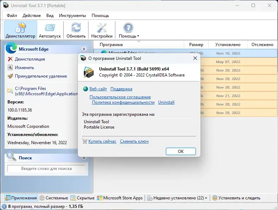Click the Microsoft Corporation publisher text
278x210 pixels.
tap(28, 126)
